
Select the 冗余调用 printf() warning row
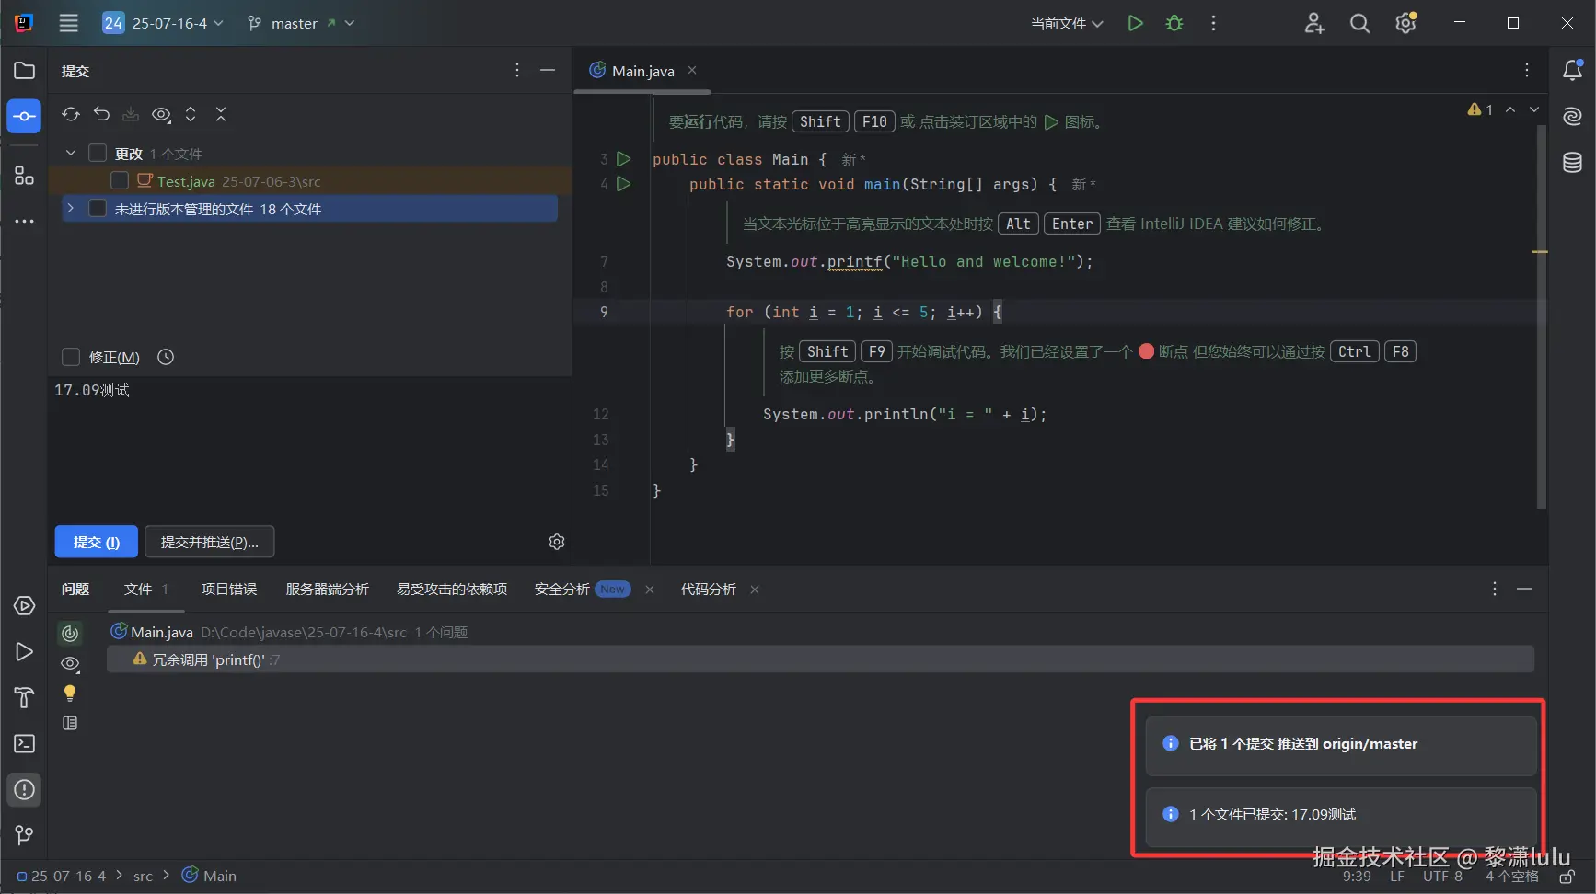[820, 659]
